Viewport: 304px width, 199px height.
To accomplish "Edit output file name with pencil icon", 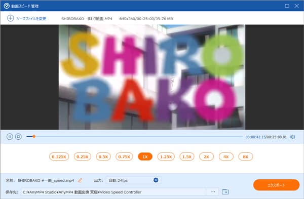I will pyautogui.click(x=80, y=180).
